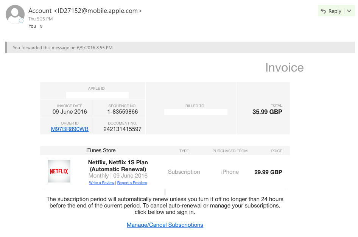The height and width of the screenshot is (237, 358).
Task: Click the sender presence status circle
Action: pyautogui.click(x=21, y=21)
